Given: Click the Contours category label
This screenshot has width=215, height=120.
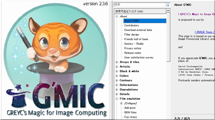Looking at the screenshot, I should click(x=126, y=81).
